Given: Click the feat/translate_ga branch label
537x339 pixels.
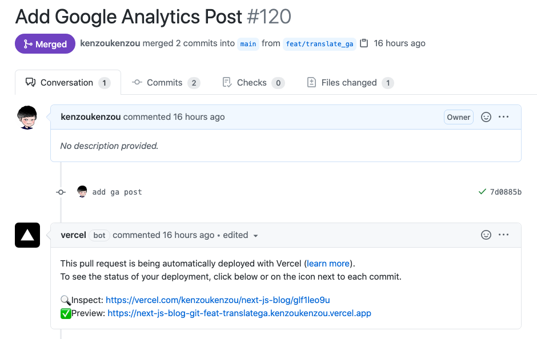Looking at the screenshot, I should pyautogui.click(x=319, y=44).
